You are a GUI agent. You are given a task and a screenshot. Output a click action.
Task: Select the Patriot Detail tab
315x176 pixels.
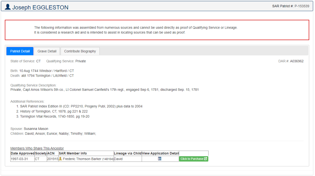(x=20, y=51)
